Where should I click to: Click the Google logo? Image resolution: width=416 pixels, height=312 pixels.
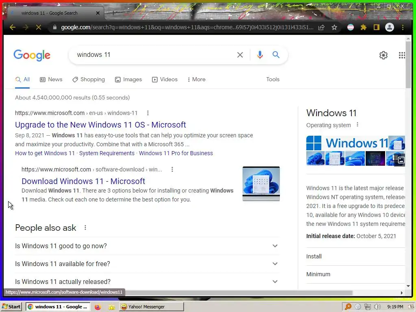[32, 55]
